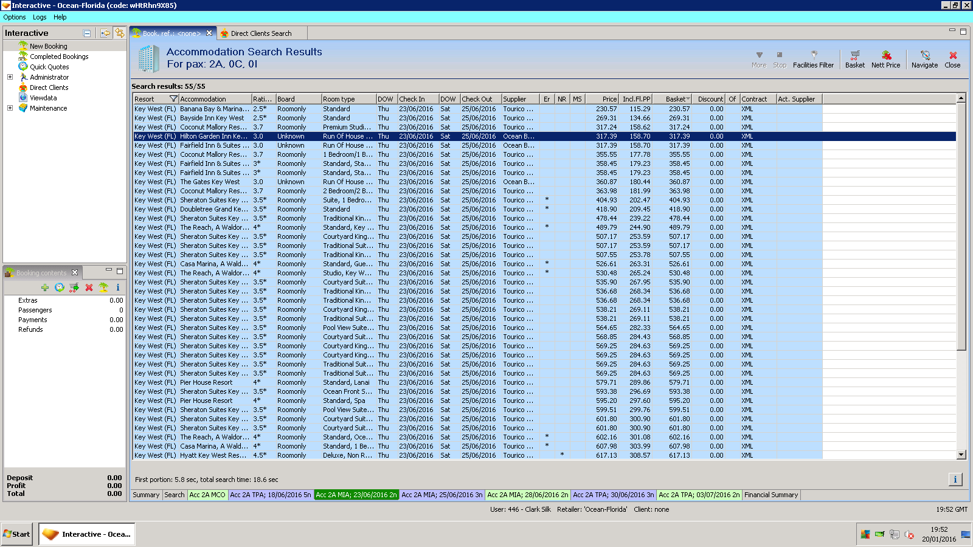Click the blue info button below the results table

click(x=955, y=480)
